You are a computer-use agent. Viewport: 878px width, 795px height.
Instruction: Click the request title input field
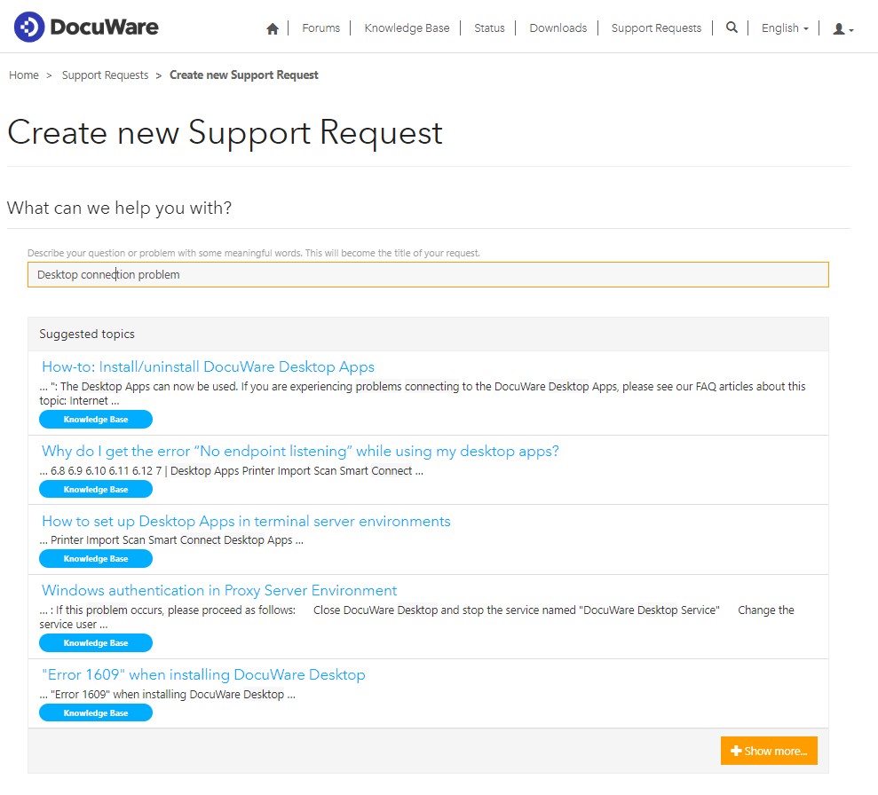[x=429, y=274]
